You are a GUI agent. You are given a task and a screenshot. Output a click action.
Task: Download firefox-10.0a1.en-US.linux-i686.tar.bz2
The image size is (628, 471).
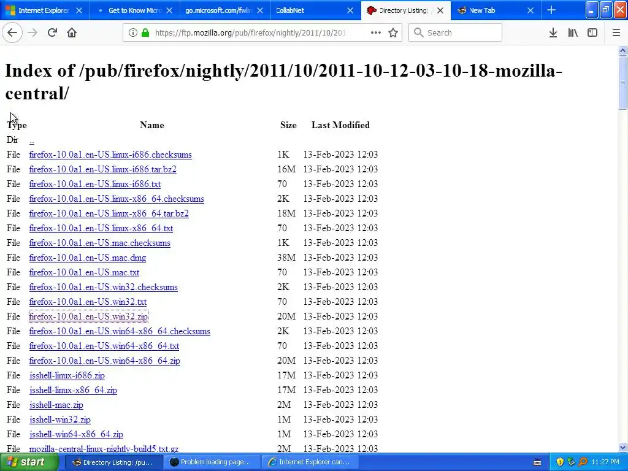[x=103, y=169]
